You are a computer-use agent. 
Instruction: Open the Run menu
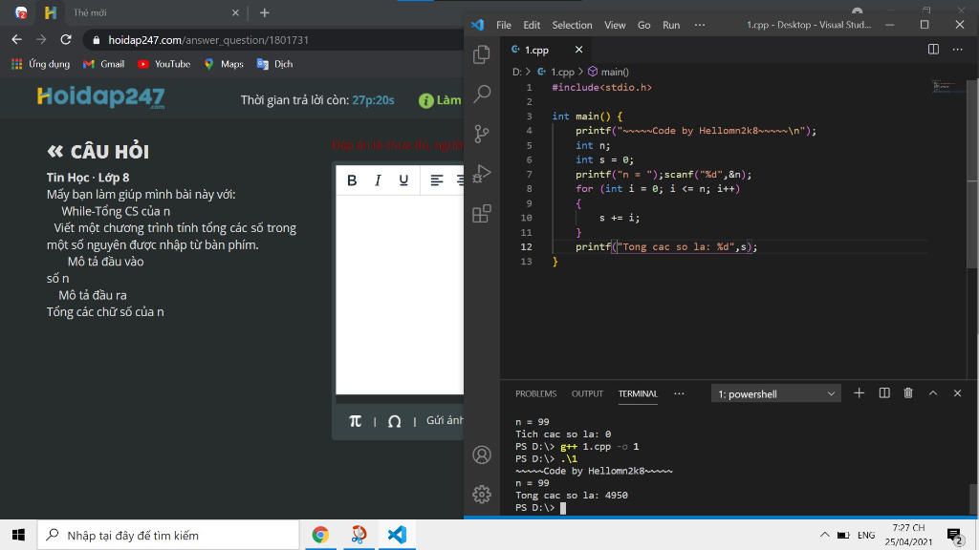671,25
